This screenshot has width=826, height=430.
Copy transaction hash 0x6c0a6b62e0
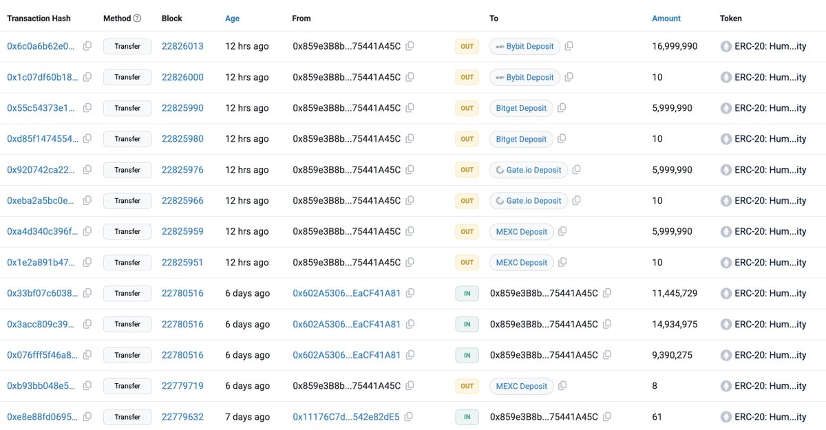87,47
